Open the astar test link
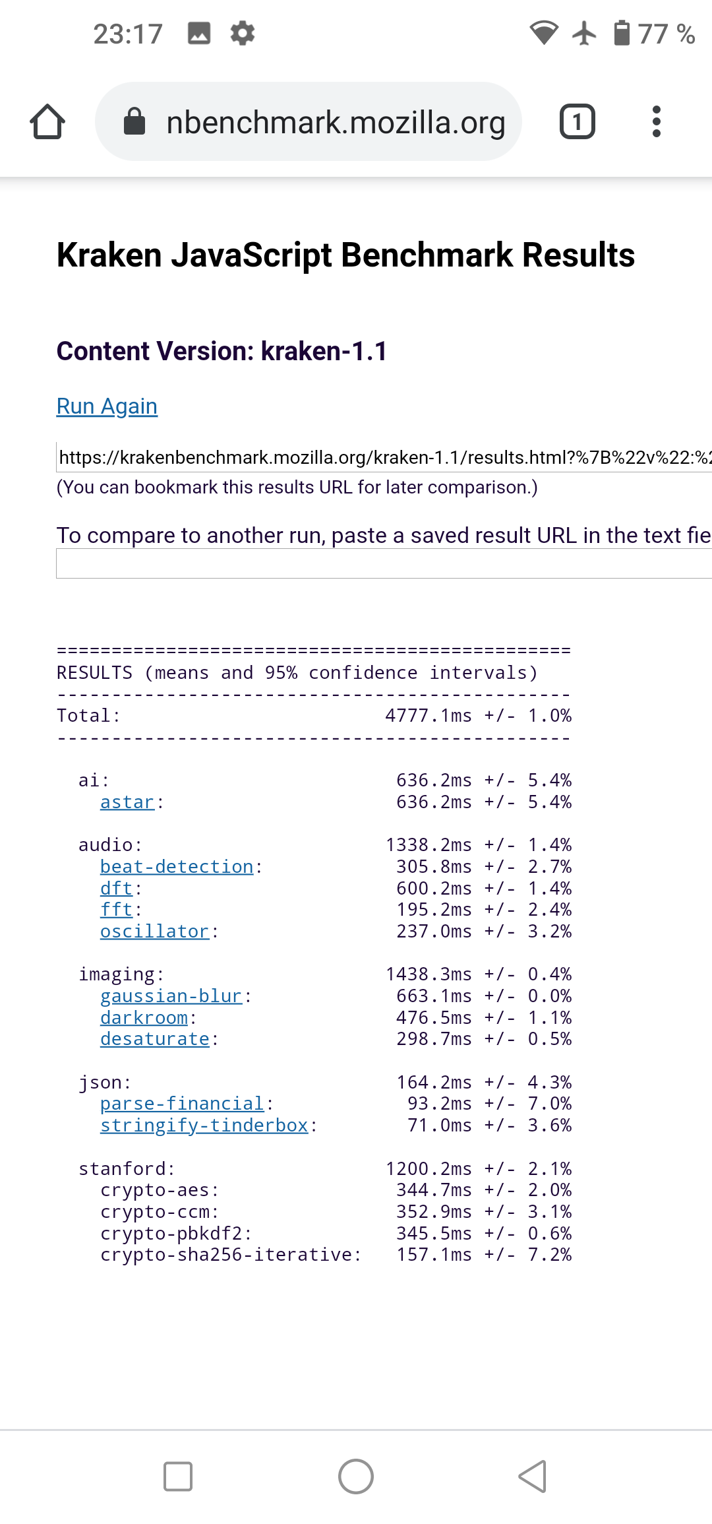Image resolution: width=712 pixels, height=1524 pixels. coord(127,802)
